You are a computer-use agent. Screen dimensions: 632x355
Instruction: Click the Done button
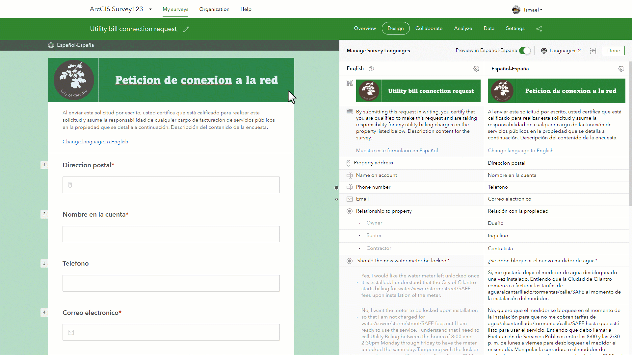pyautogui.click(x=613, y=51)
